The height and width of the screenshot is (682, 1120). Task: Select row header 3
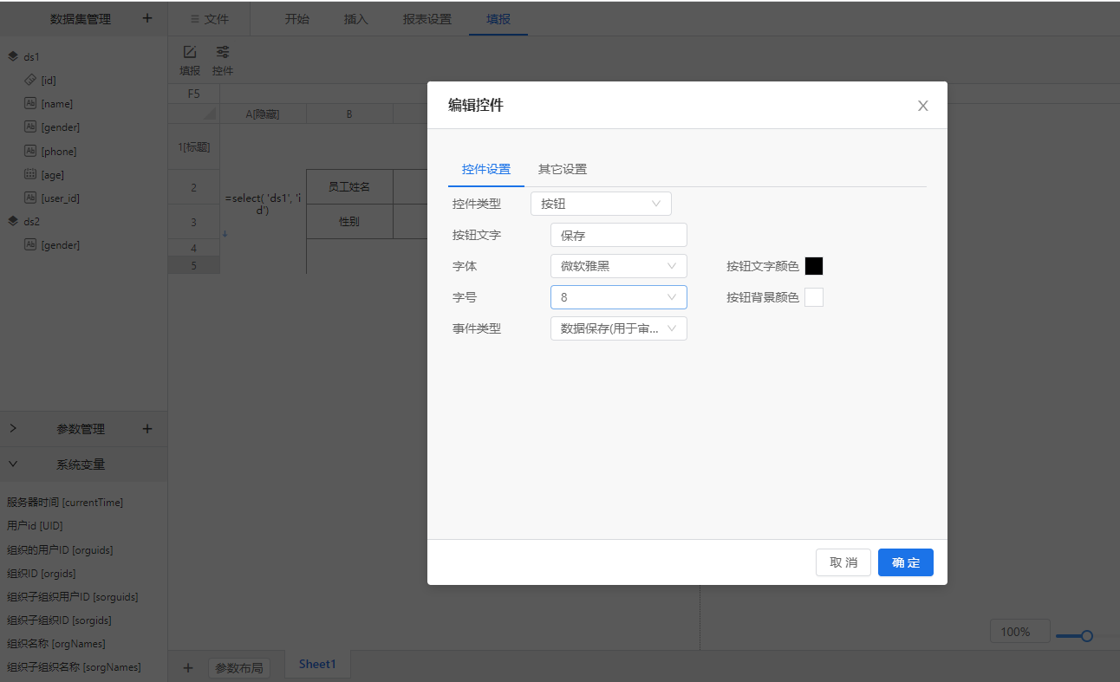click(194, 222)
